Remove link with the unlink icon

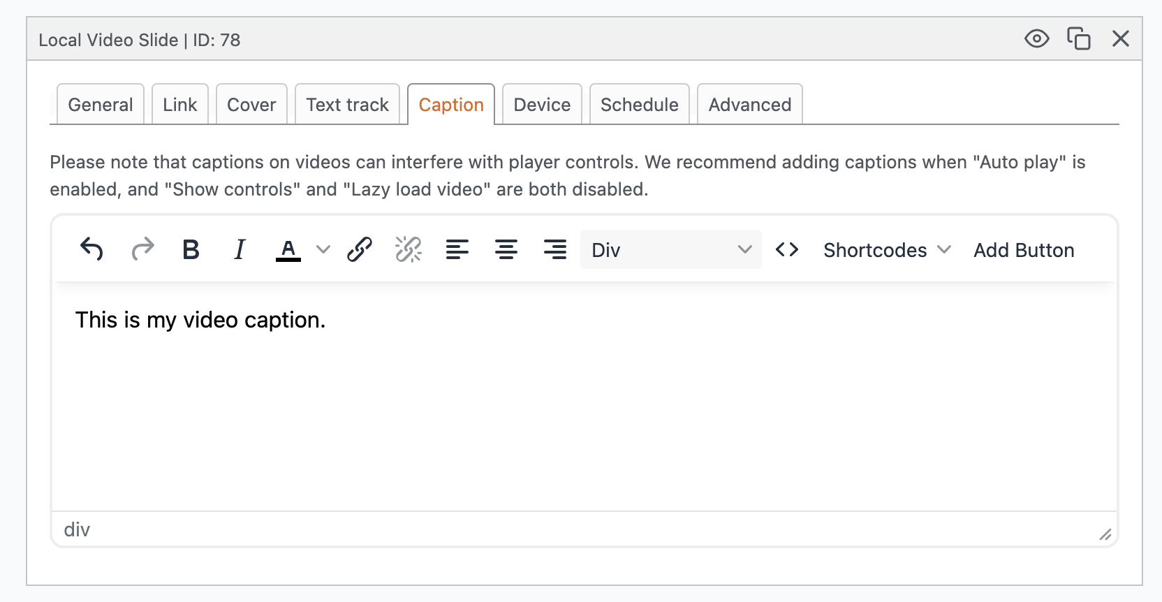(409, 249)
